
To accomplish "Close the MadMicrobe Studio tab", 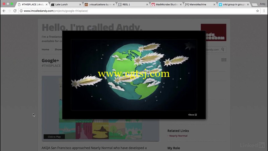I will pyautogui.click(x=181, y=4).
